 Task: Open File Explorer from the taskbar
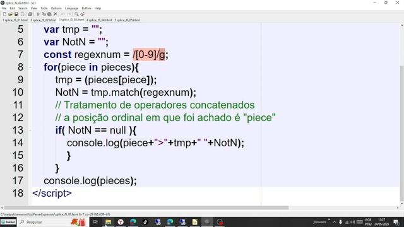point(108,222)
